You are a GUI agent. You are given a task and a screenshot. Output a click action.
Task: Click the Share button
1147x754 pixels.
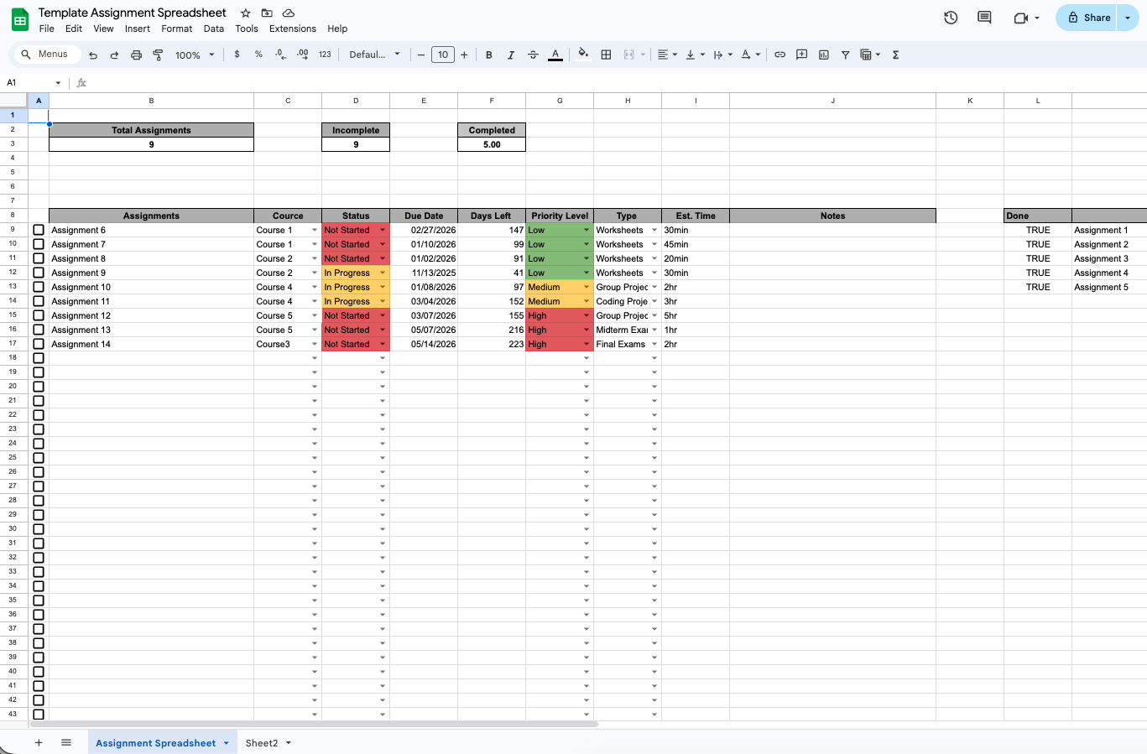click(x=1087, y=17)
